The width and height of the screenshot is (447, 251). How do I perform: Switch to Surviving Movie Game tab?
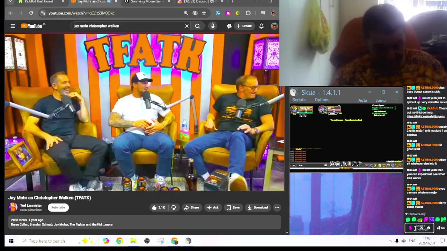[x=147, y=2]
